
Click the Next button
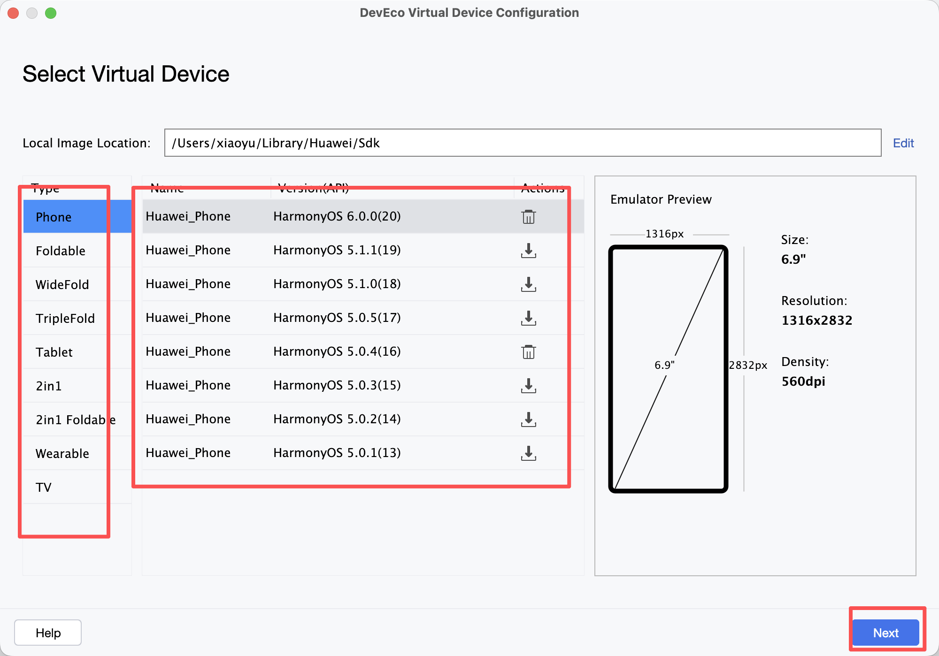coord(885,633)
